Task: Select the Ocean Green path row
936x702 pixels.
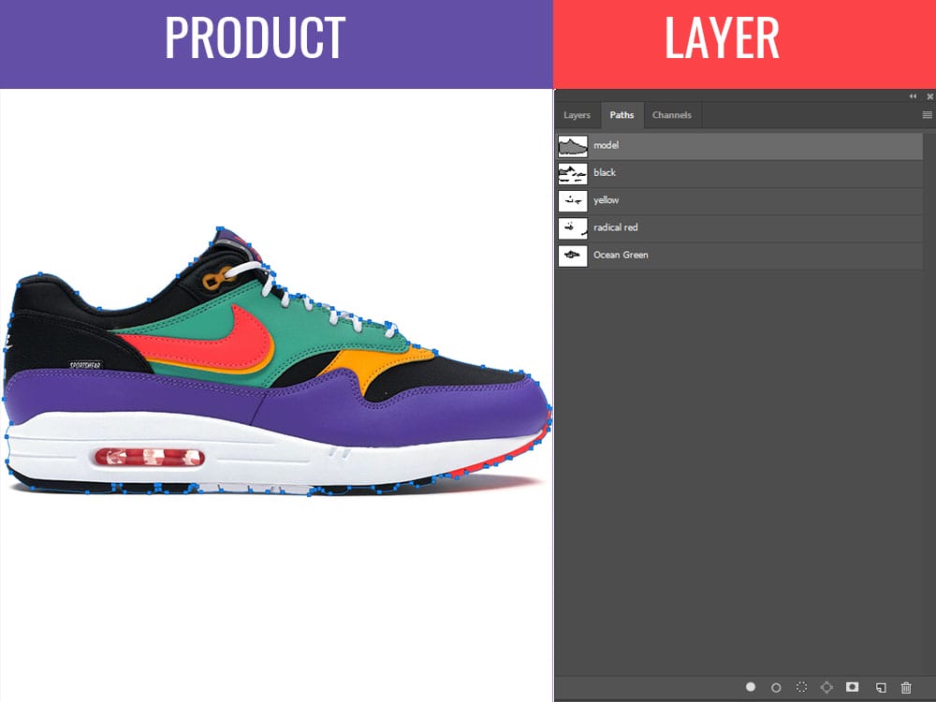Action: pyautogui.click(x=739, y=256)
